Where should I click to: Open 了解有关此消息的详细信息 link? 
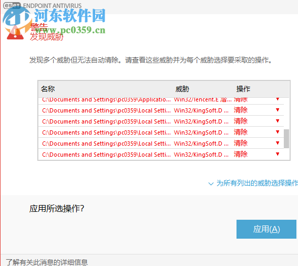click(47, 262)
